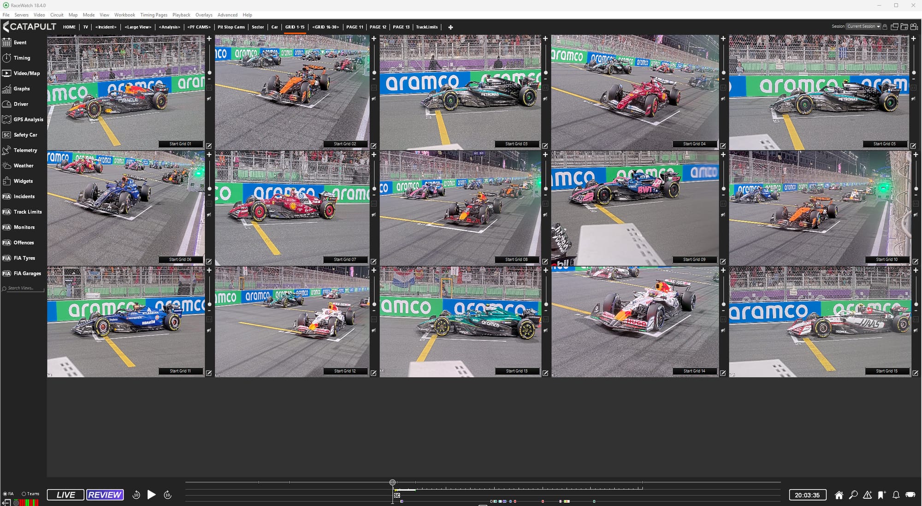Open the Current Session dropdown
The width and height of the screenshot is (922, 506).
[863, 26]
